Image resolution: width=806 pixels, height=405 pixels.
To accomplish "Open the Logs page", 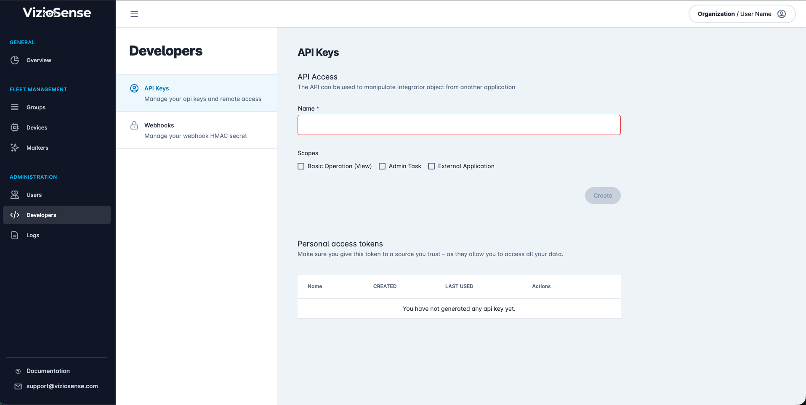I will coord(57,235).
